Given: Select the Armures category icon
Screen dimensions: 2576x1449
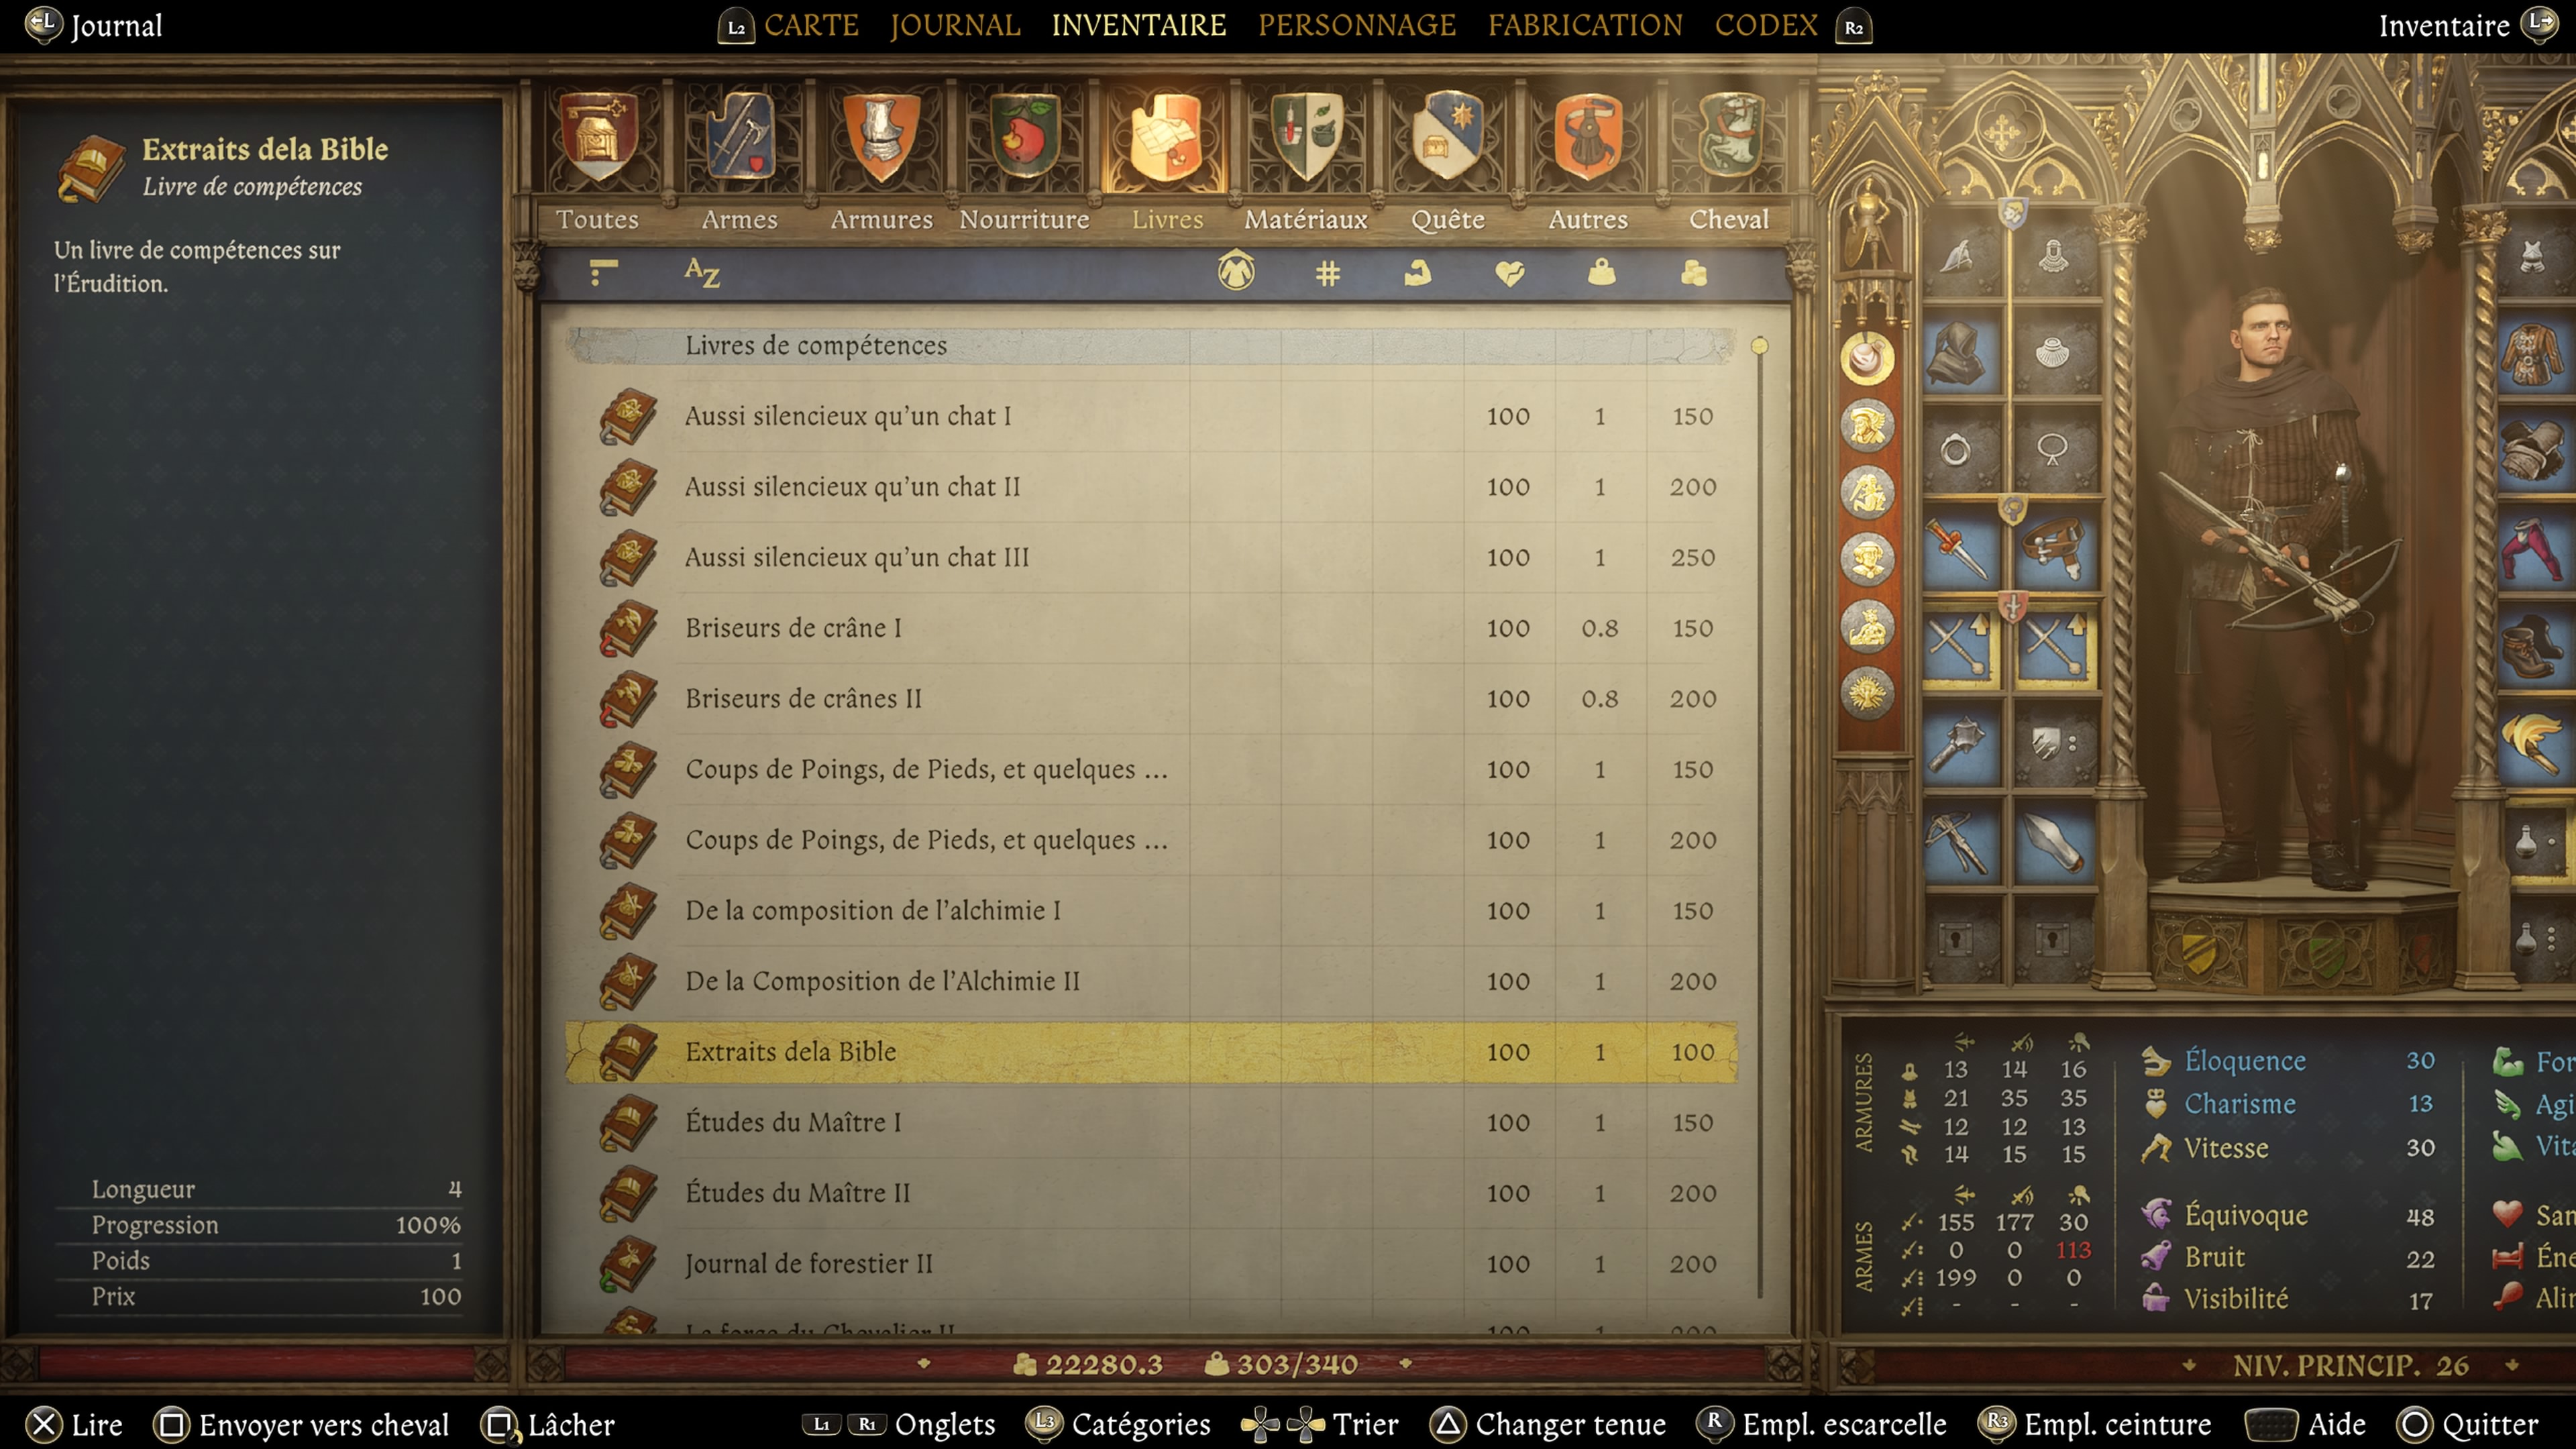Looking at the screenshot, I should (x=879, y=142).
